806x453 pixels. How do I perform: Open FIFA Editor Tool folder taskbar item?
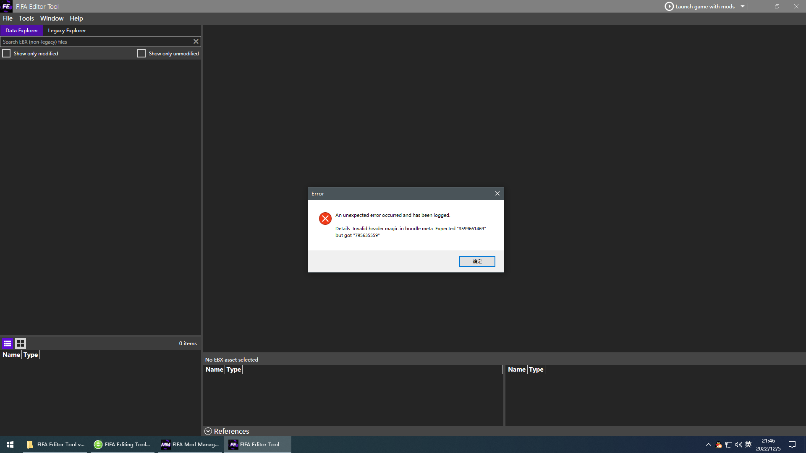point(55,445)
